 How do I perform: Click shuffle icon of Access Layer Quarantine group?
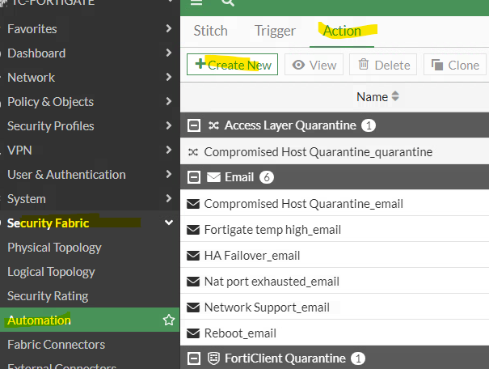click(x=213, y=125)
